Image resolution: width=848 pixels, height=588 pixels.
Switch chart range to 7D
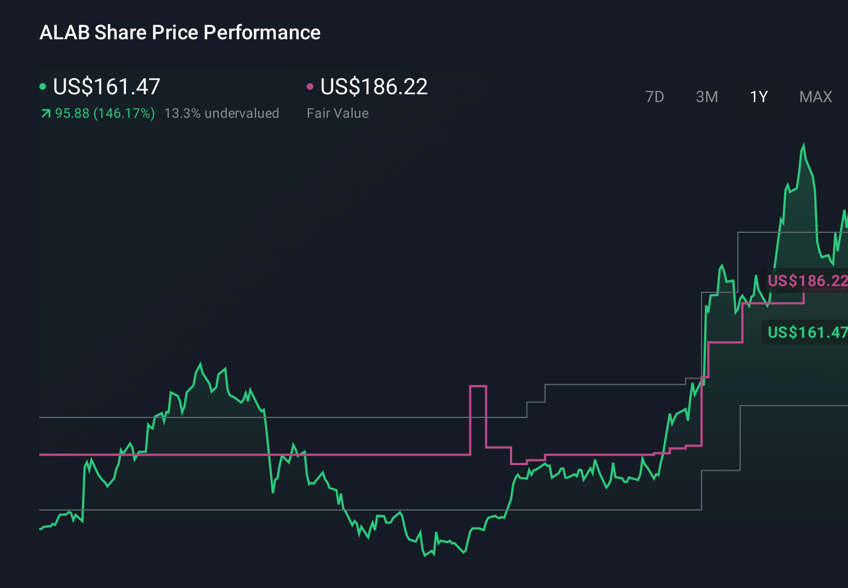click(x=654, y=97)
